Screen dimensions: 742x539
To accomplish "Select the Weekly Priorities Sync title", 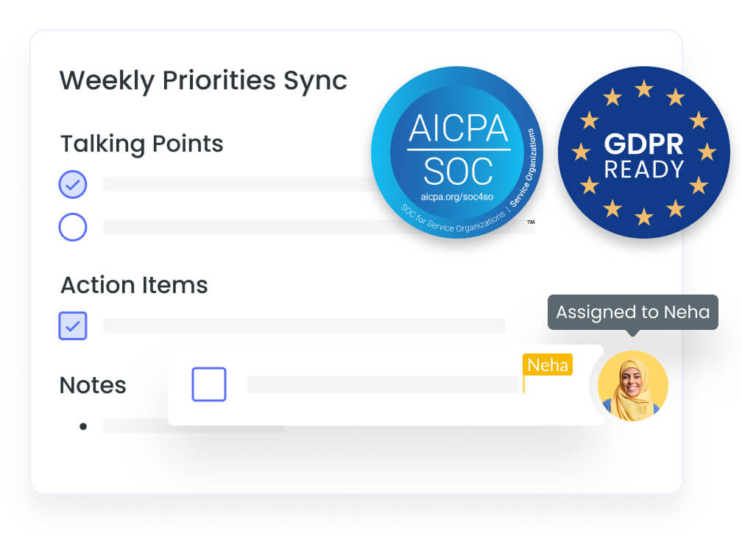I will click(203, 80).
